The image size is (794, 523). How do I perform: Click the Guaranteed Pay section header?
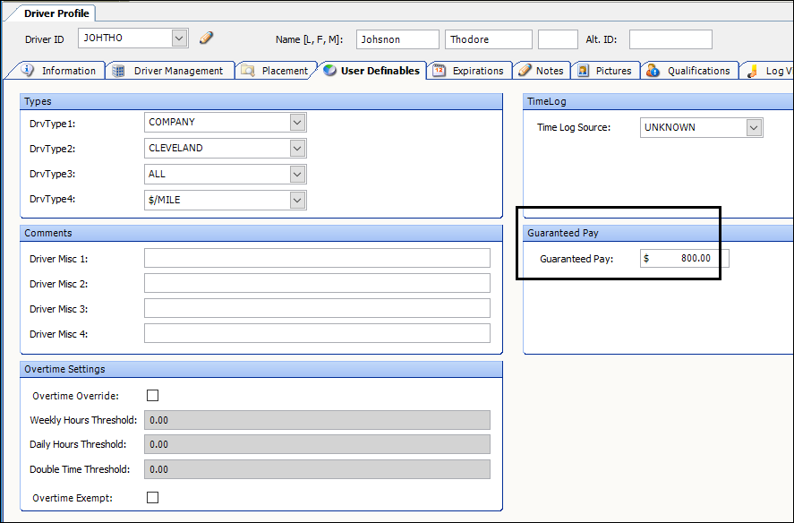[x=658, y=233]
